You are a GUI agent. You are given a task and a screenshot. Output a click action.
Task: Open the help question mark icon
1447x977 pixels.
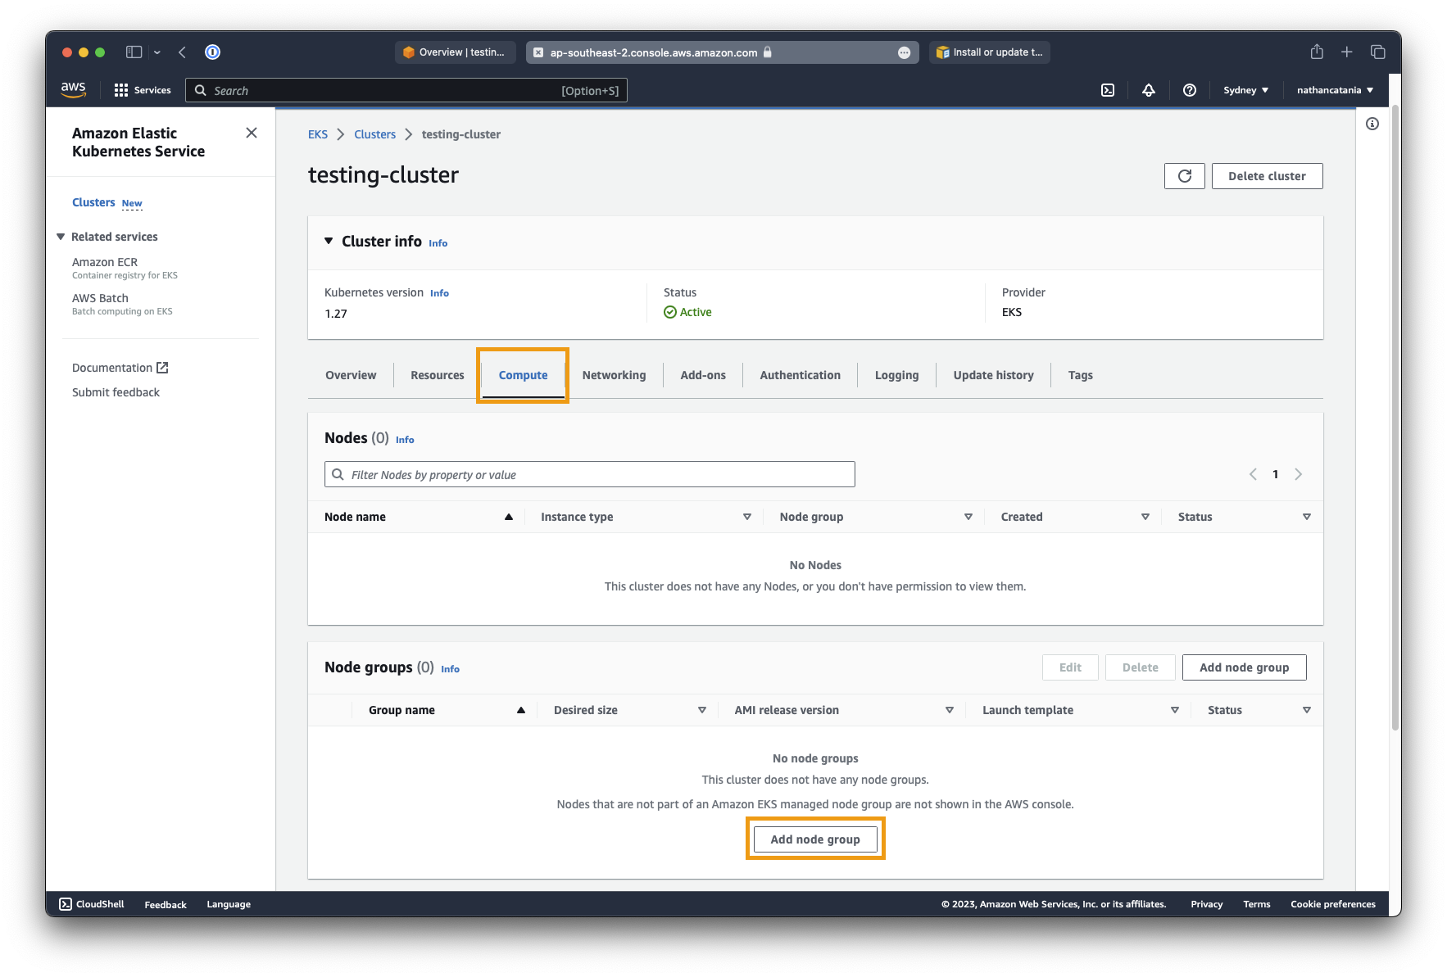[x=1190, y=90]
